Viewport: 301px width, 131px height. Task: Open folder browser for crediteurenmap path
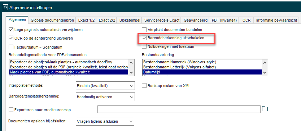point(265,109)
